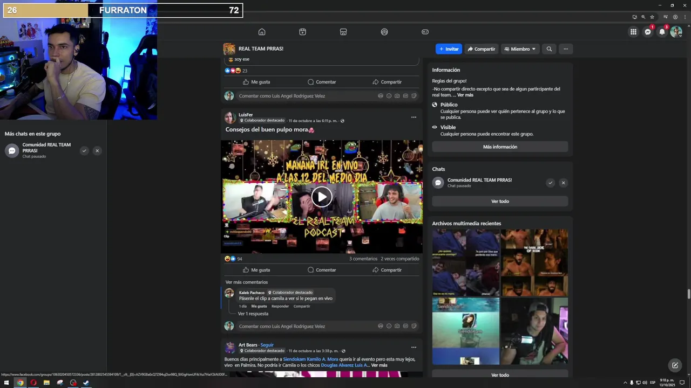691x388 pixels.
Task: Open LuisFer profile name
Action: [x=246, y=115]
